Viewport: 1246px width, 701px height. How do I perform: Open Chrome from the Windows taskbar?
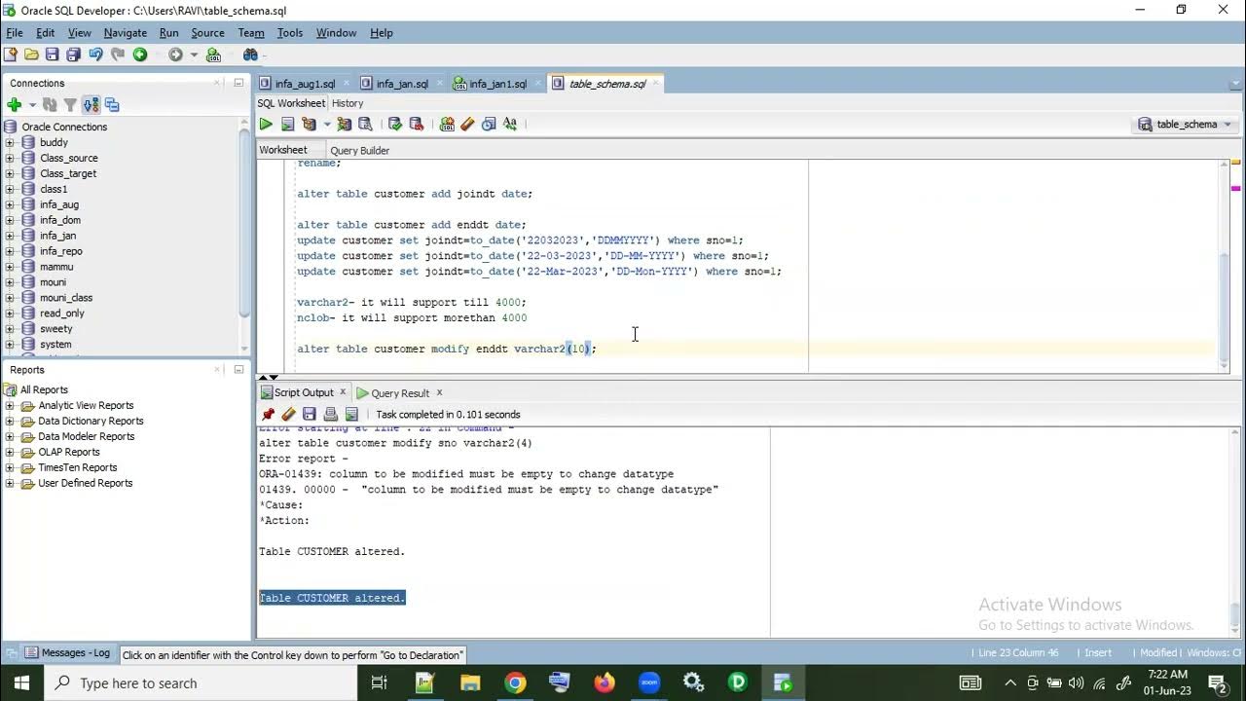click(x=515, y=683)
